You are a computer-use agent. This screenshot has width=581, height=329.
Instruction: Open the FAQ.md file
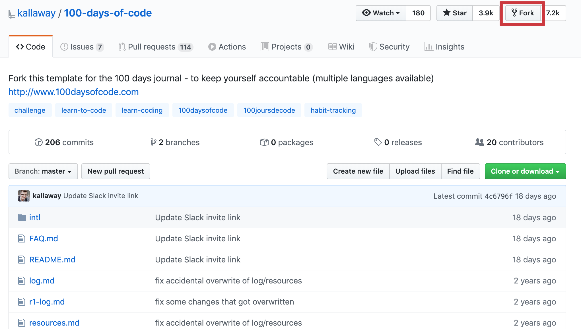click(x=44, y=238)
